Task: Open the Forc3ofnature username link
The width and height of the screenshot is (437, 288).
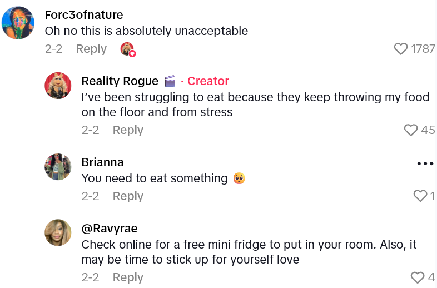Action: point(84,14)
